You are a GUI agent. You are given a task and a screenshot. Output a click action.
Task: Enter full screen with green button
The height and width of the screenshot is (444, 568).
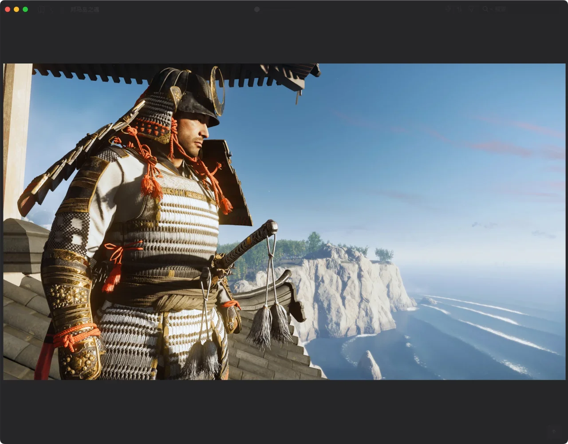point(25,9)
